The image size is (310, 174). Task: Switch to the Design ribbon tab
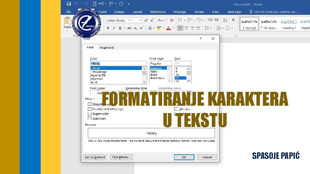(119, 12)
